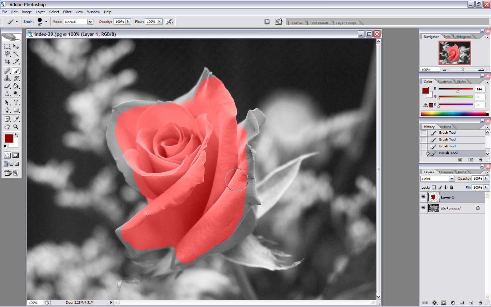Open the Filter menu
Image resolution: width=491 pixels, height=307 pixels.
[67, 12]
